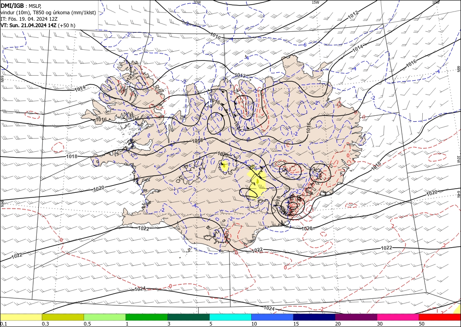Click the '0.1' legend scale value
Image resolution: width=461 pixels, height=327 pixels.
coord(3,324)
